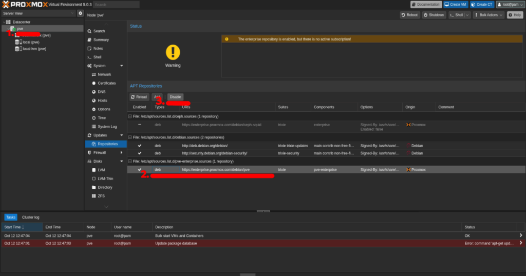The width and height of the screenshot is (526, 276).
Task: Open LVM disks page
Action: click(x=106, y=170)
